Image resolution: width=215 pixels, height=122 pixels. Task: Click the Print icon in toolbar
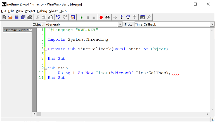[x=30, y=17]
